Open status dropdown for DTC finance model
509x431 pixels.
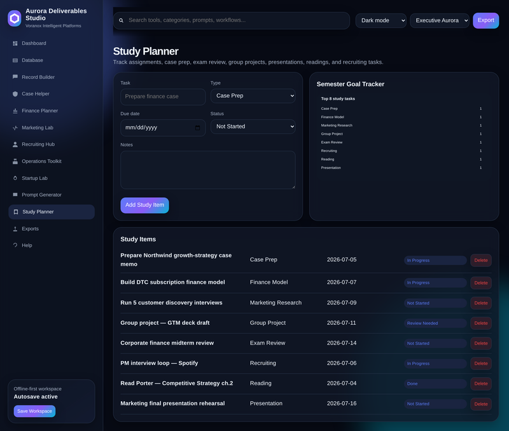click(435, 283)
